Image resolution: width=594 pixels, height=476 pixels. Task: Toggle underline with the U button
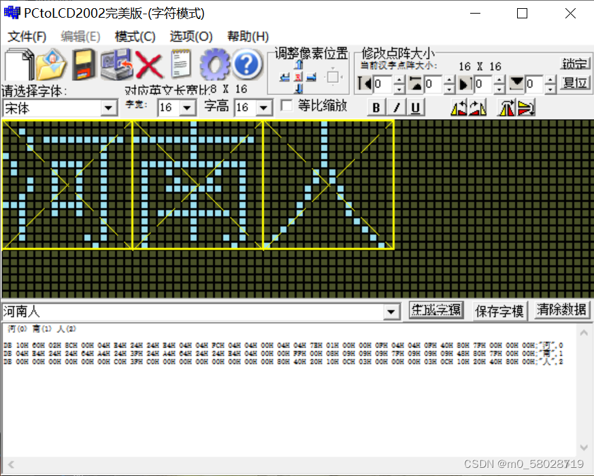(x=415, y=107)
